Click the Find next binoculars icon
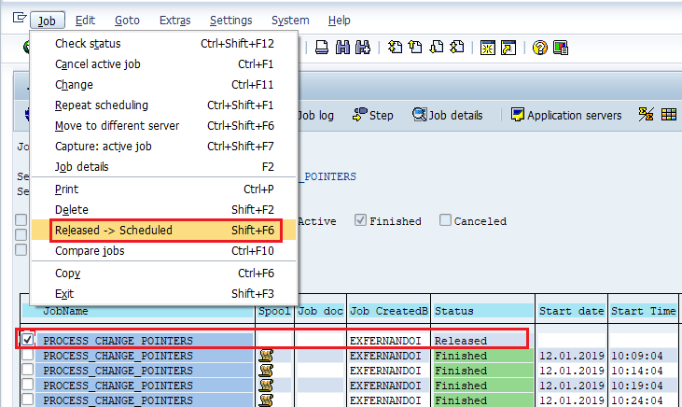Screen dimensions: 682x407 (x=363, y=47)
